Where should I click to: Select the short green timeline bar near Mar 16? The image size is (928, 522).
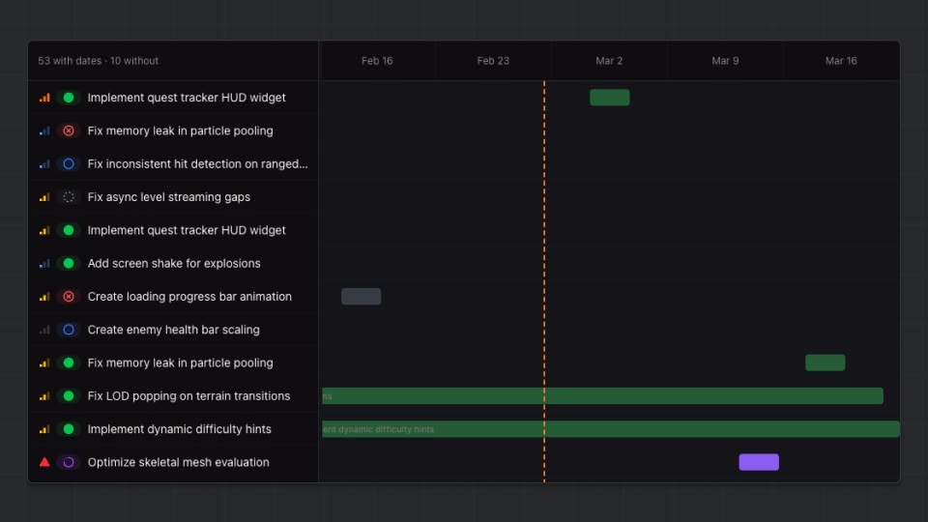coord(825,362)
